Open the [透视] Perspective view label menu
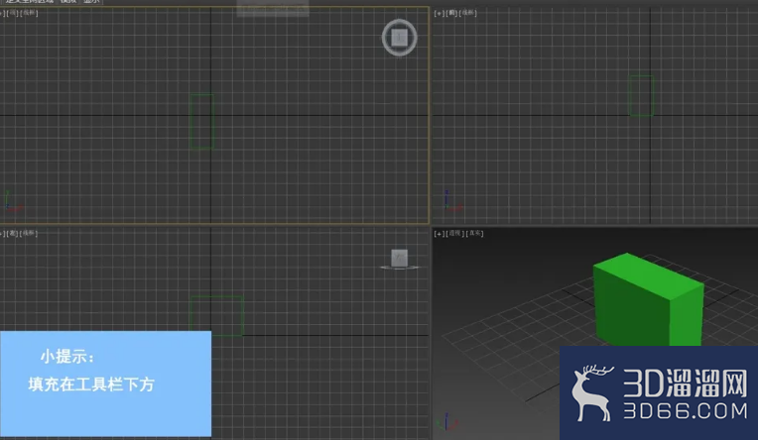Screen dimensions: 758x440 point(455,233)
